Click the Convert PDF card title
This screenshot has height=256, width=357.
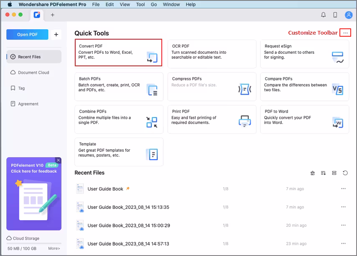click(91, 46)
